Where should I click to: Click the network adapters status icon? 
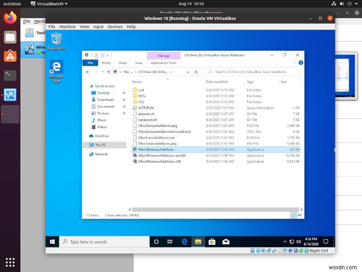(x=269, y=250)
